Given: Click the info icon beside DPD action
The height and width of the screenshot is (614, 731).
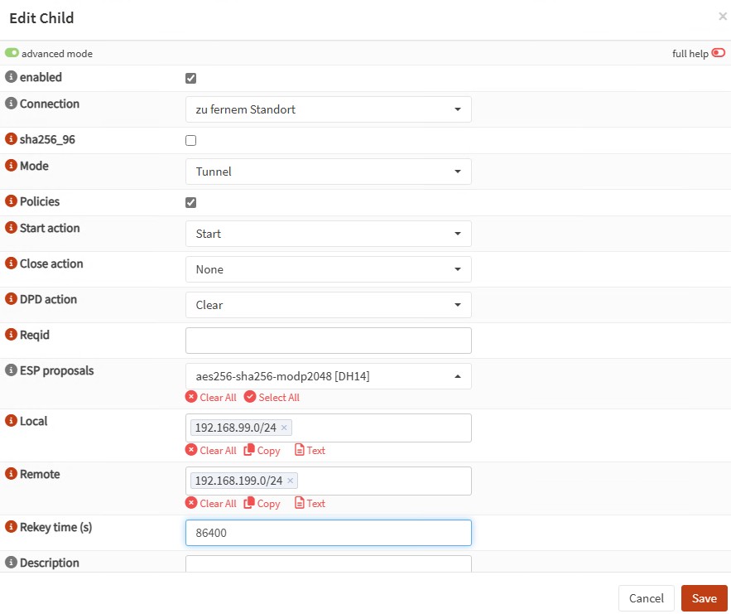Looking at the screenshot, I should [12, 300].
